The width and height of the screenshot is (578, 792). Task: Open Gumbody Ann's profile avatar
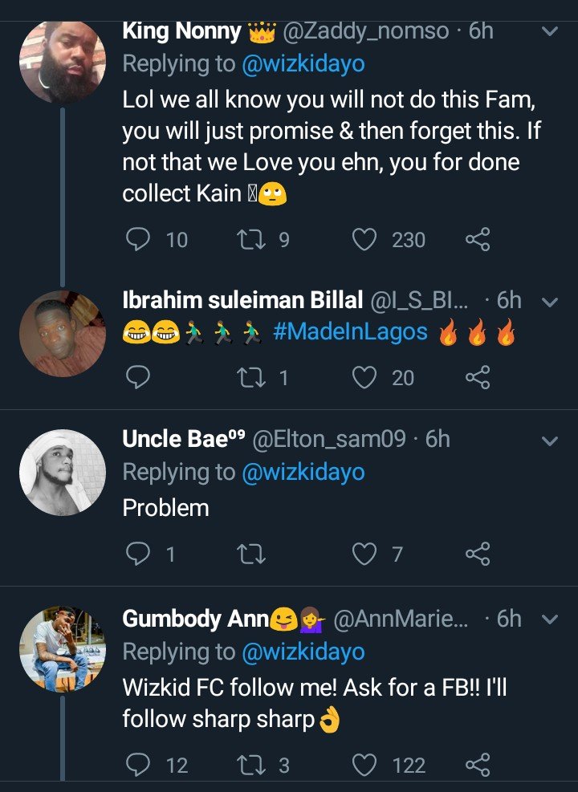(x=63, y=648)
